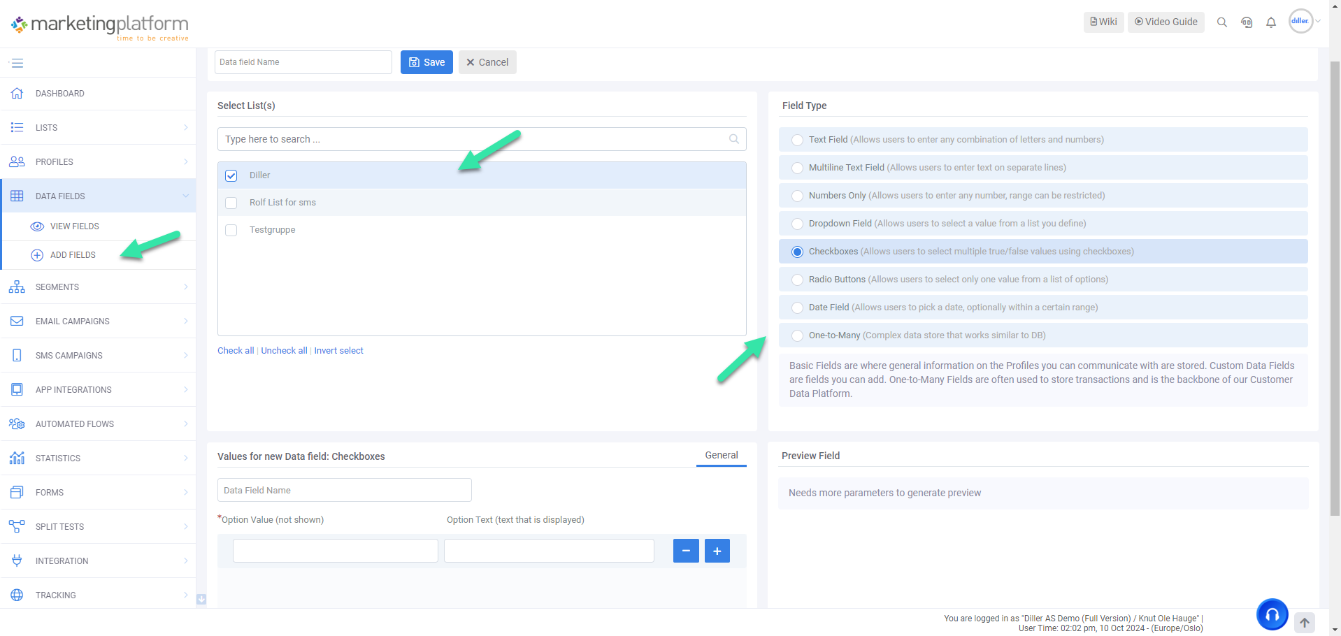Click the scroll-to-top arrow button
Viewport: 1341px width, 636px height.
click(1304, 622)
